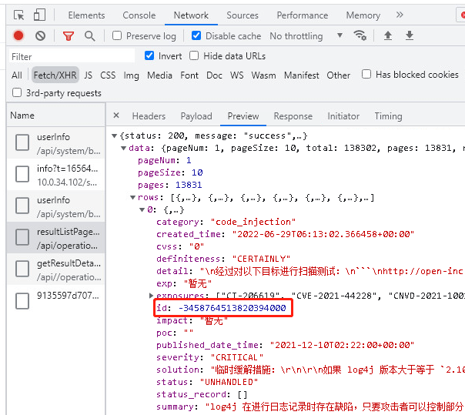Screen dimensions: 465x415
Task: Click the severity "CRITICAL" value
Action: click(x=236, y=356)
